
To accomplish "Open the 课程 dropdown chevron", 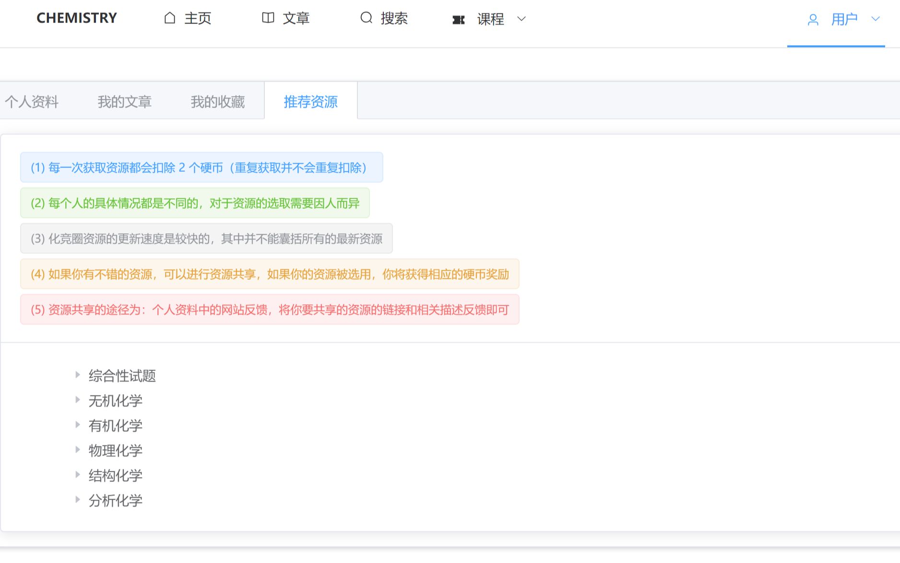I will pyautogui.click(x=521, y=19).
